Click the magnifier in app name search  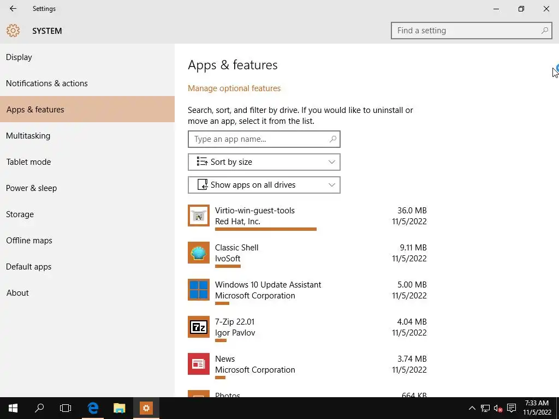(332, 139)
